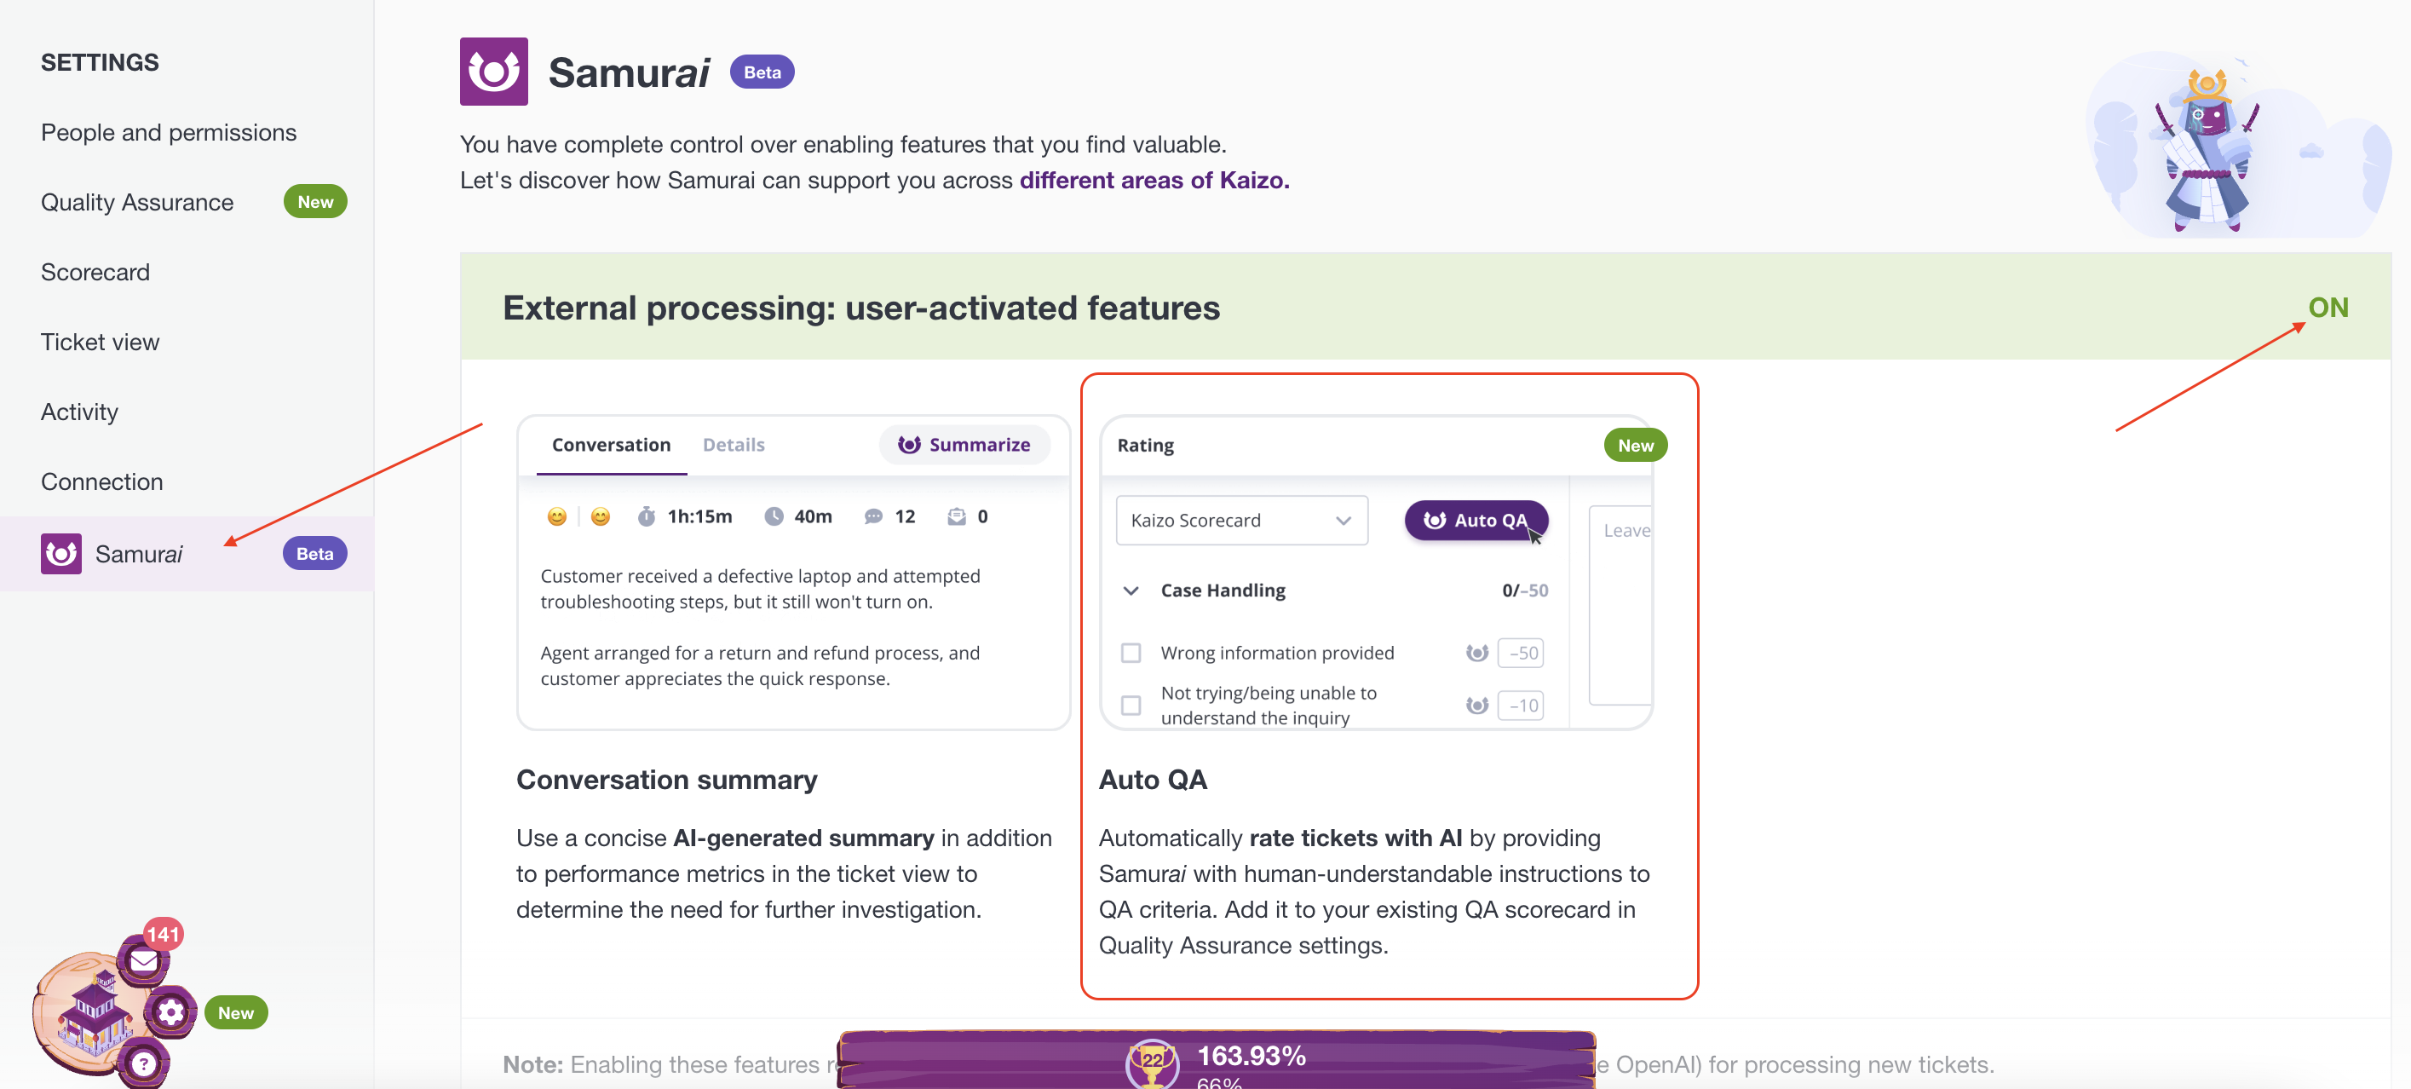Click the Samurai icon next to the -10 score
The height and width of the screenshot is (1089, 2411).
1476,705
